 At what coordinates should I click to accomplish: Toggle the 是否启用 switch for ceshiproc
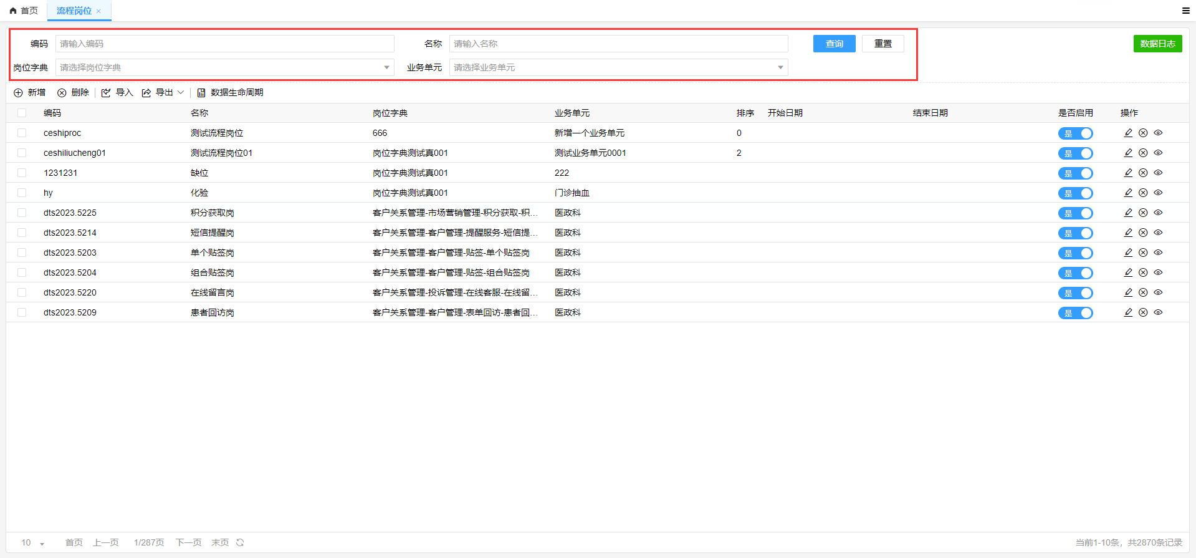1076,133
